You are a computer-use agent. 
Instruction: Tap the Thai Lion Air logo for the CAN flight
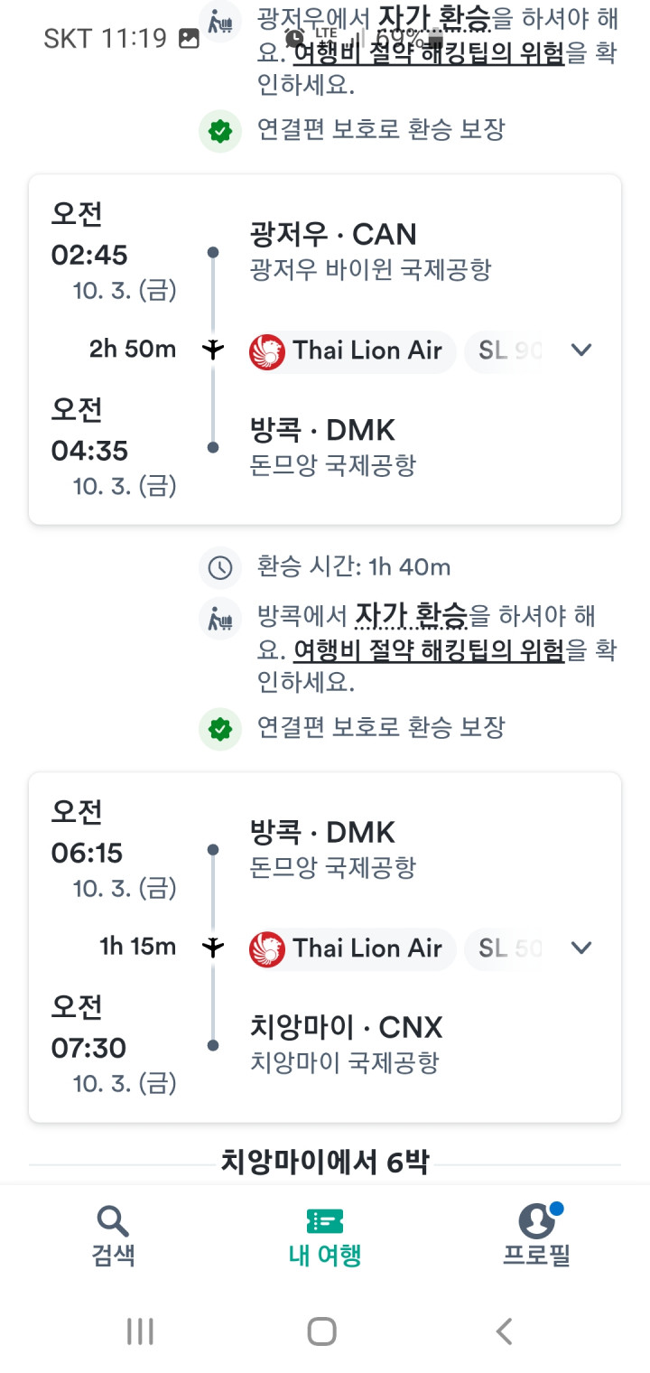point(267,350)
